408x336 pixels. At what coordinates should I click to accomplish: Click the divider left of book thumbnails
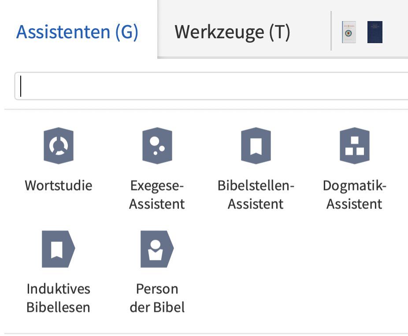331,31
